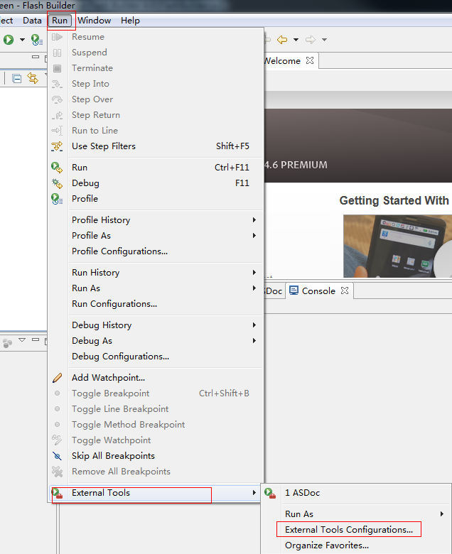Choose Use Step Filters from the Run menu
This screenshot has width=452, height=554.
(x=156, y=146)
